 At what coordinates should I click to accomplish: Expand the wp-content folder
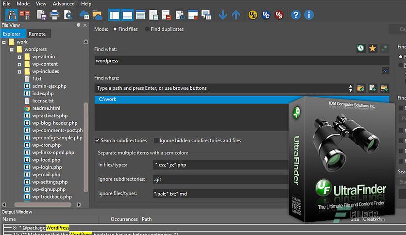19,64
